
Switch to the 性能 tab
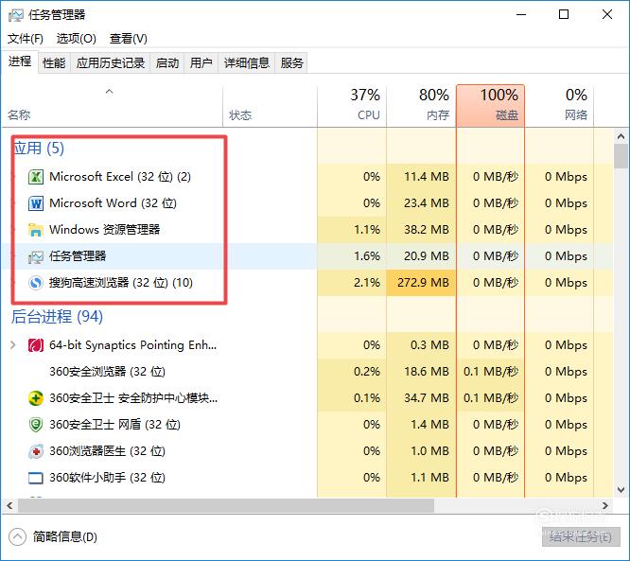pos(54,63)
